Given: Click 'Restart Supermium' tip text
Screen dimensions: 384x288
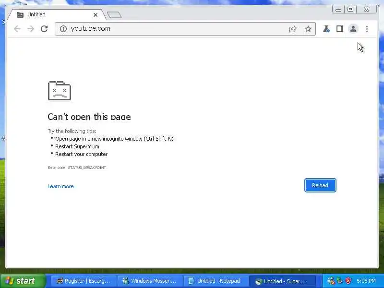Looking at the screenshot, I should 77,146.
